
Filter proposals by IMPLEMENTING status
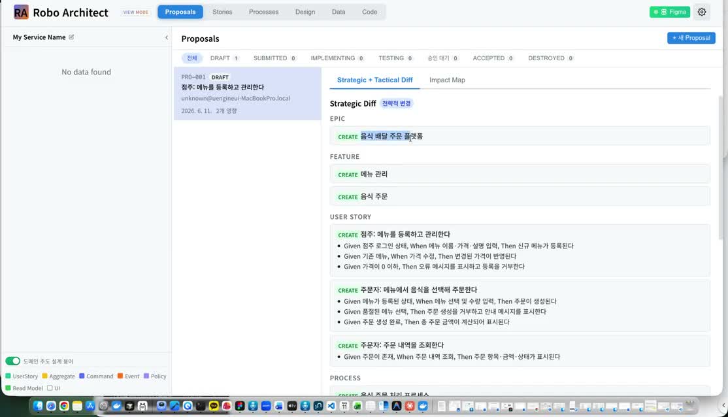[x=337, y=58]
